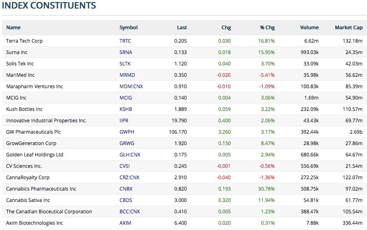Image resolution: width=367 pixels, height=230 pixels.
Task: Sort by the Chg column header
Action: click(x=226, y=27)
